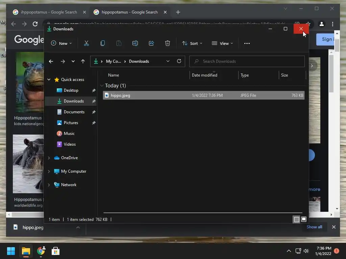The width and height of the screenshot is (346, 259).
Task: Click the Share icon in Explorer toolbar
Action: (x=151, y=43)
